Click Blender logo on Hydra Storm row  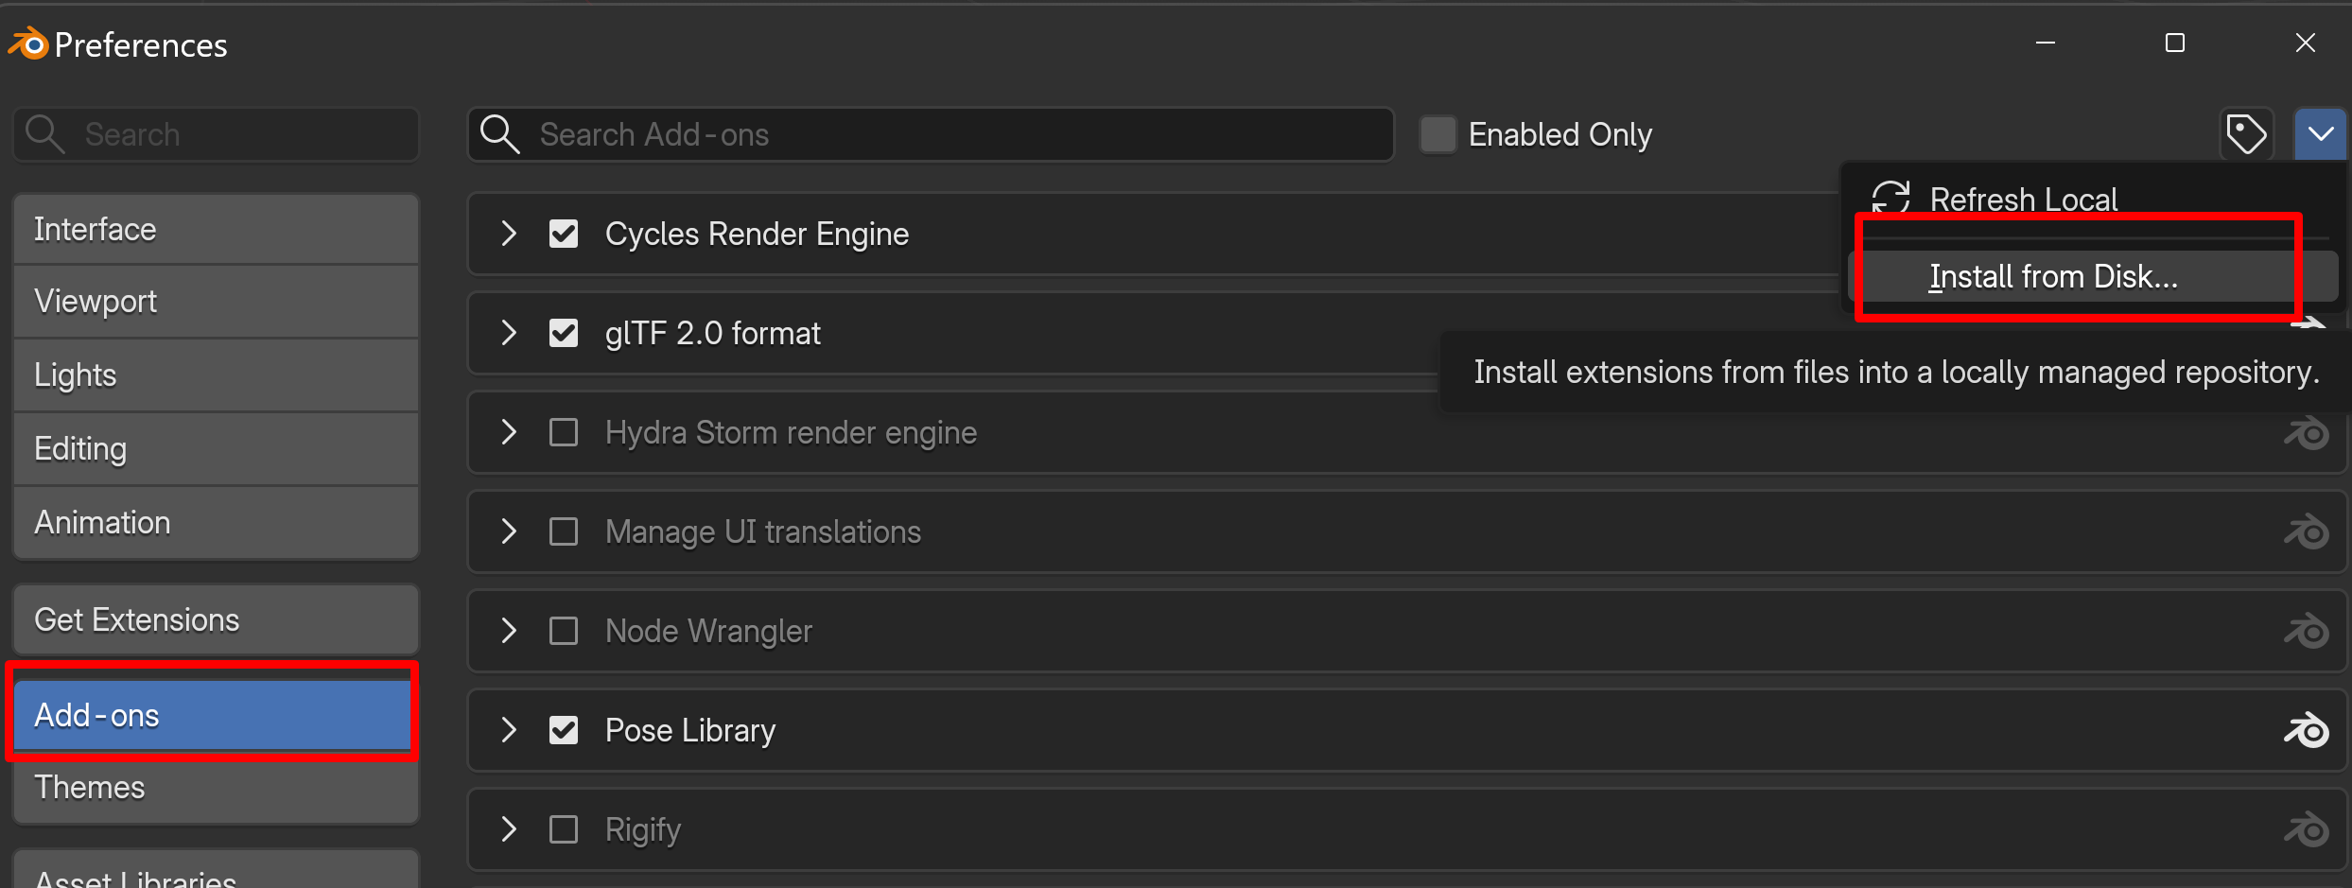tap(2307, 432)
